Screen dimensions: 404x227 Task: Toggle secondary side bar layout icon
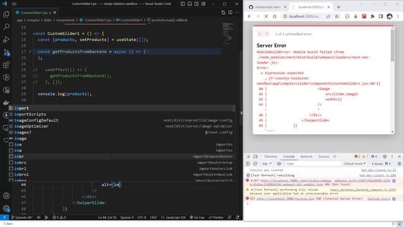196,4
